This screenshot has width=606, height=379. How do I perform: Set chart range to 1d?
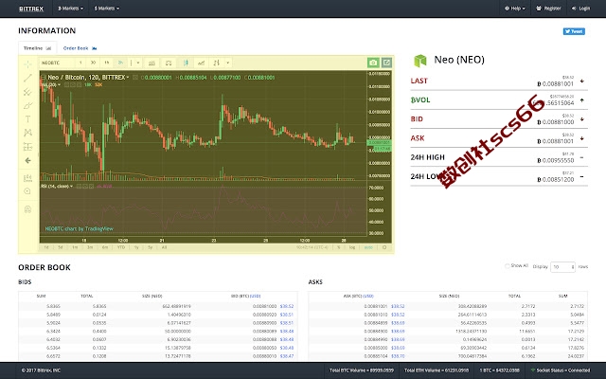click(x=46, y=247)
